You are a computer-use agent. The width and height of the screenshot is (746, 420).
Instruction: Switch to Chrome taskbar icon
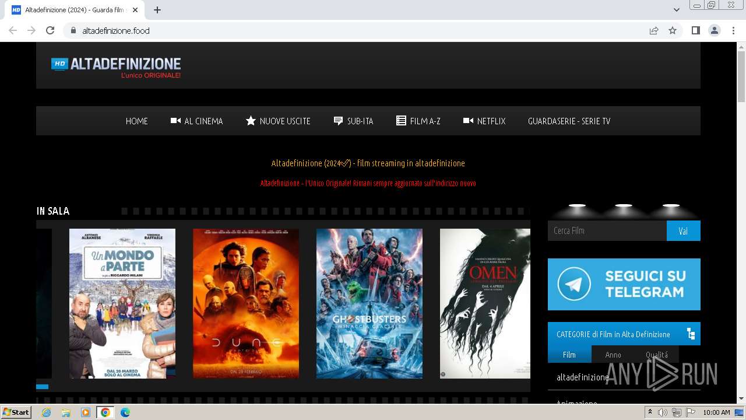[x=105, y=412]
